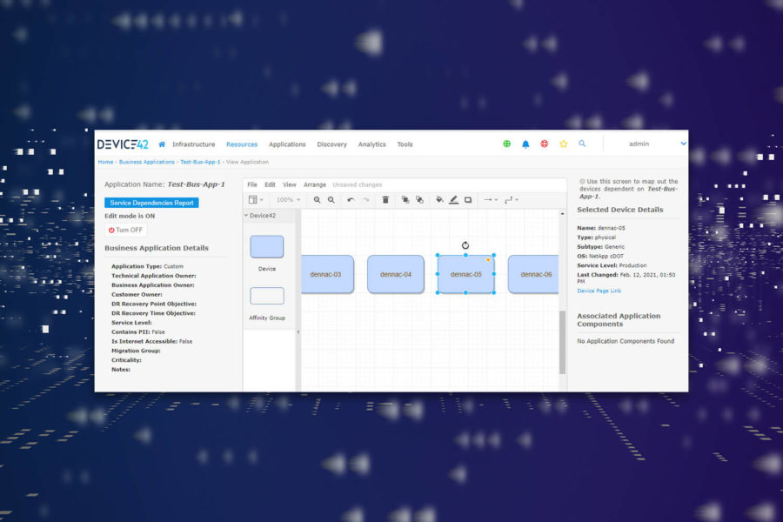This screenshot has height=522, width=783.
Task: Follow the Business Applications breadcrumb
Action: coord(147,162)
